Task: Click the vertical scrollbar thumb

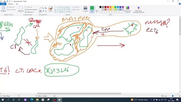Action: click(x=180, y=26)
